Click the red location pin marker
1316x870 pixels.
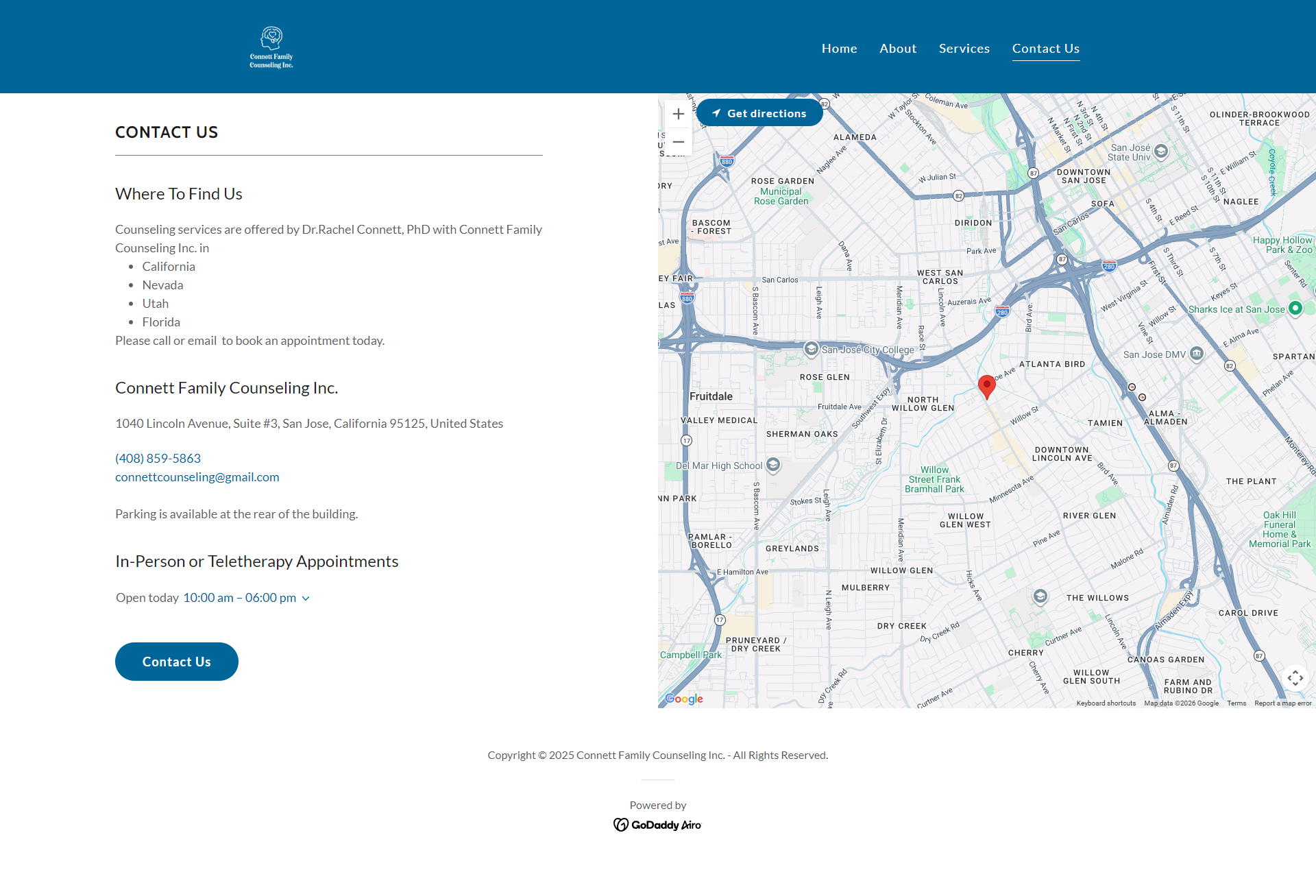coord(986,387)
